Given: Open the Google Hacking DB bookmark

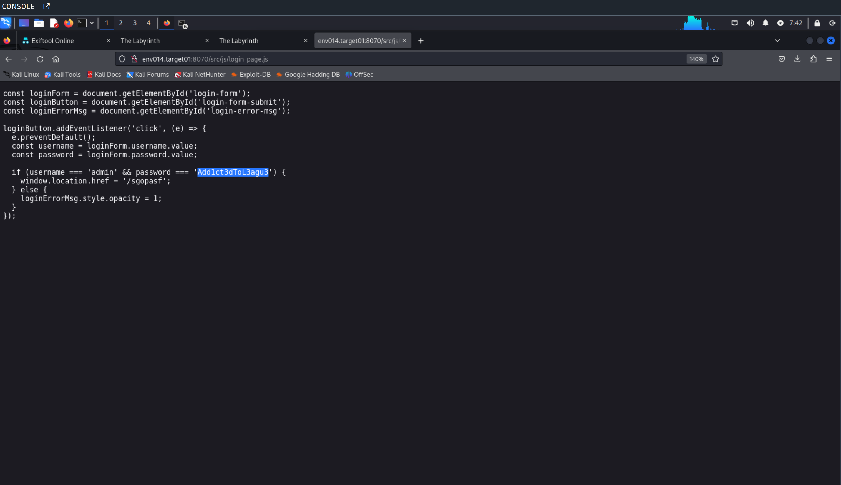Looking at the screenshot, I should click(x=308, y=75).
